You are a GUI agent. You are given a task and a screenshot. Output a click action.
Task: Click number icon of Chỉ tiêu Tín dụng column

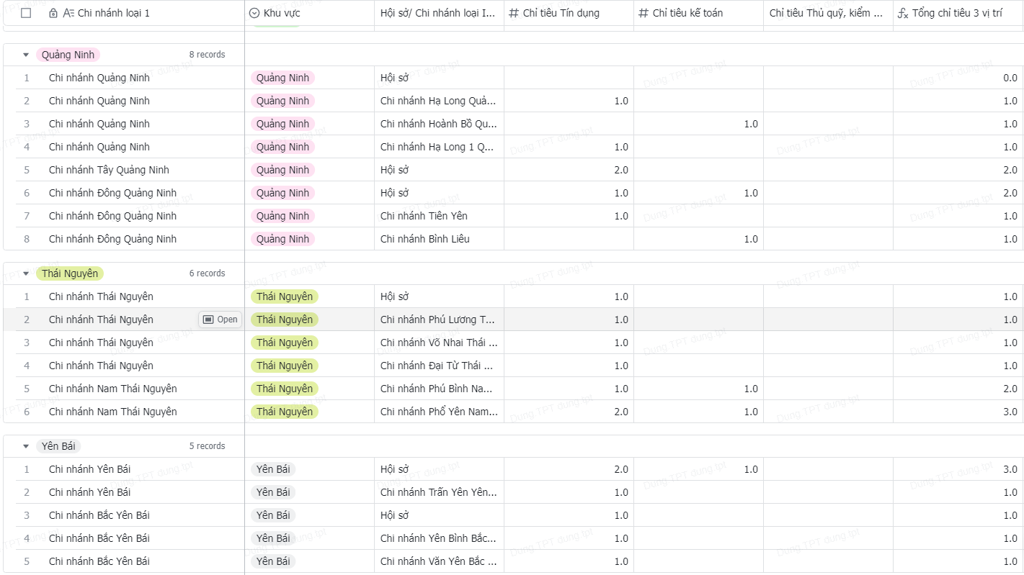coord(514,13)
